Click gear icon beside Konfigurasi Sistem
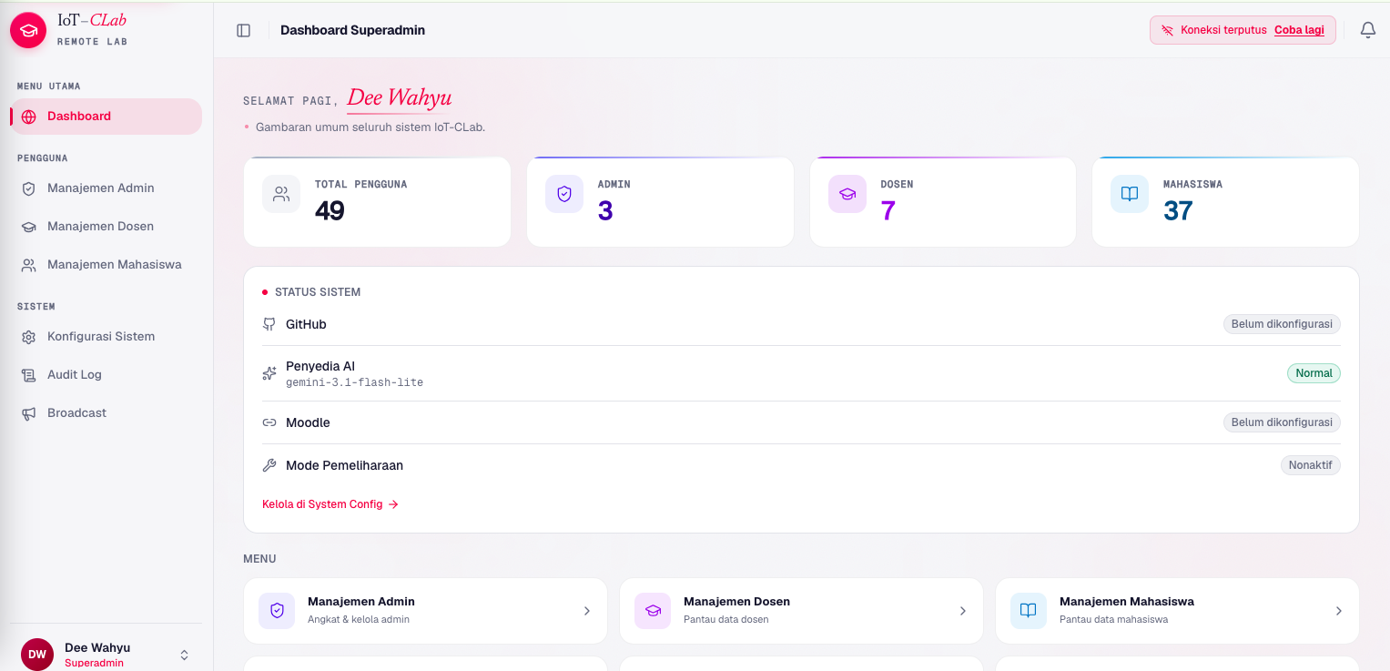 (x=29, y=337)
